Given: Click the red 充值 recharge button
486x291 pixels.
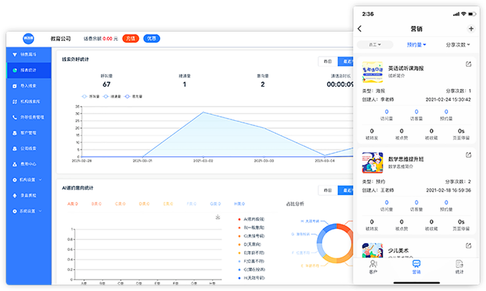Looking at the screenshot, I should coord(130,39).
